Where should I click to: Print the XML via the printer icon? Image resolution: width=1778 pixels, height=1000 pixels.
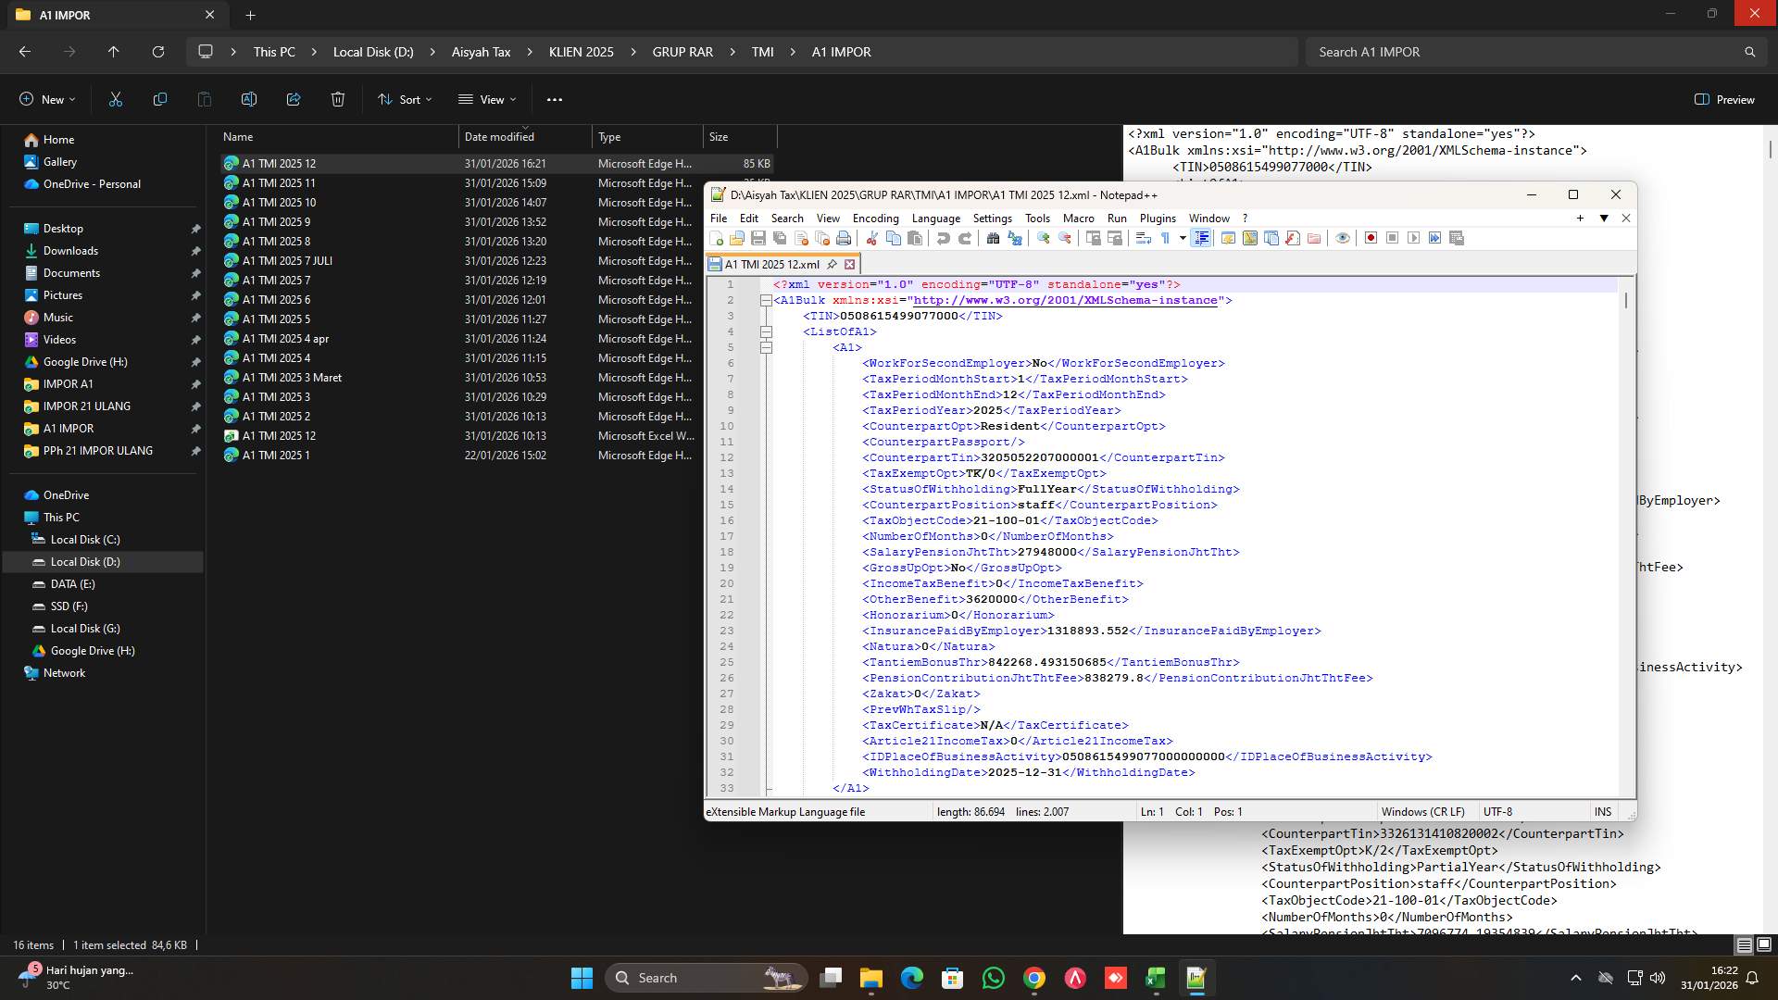coord(842,238)
